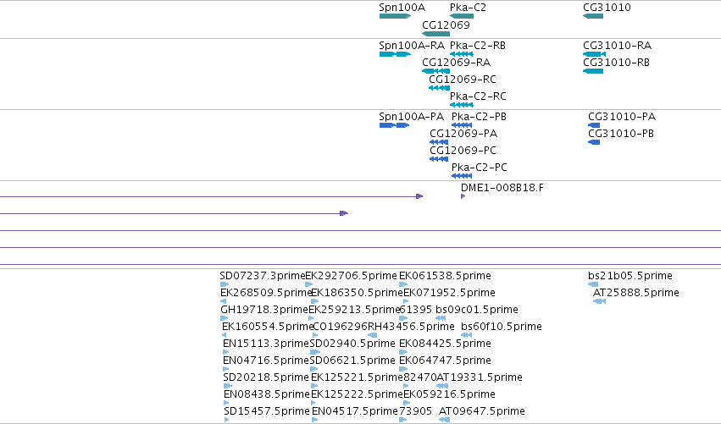Click the EK292706.5prime EST label
Image resolution: width=721 pixels, height=424 pixels.
352,276
